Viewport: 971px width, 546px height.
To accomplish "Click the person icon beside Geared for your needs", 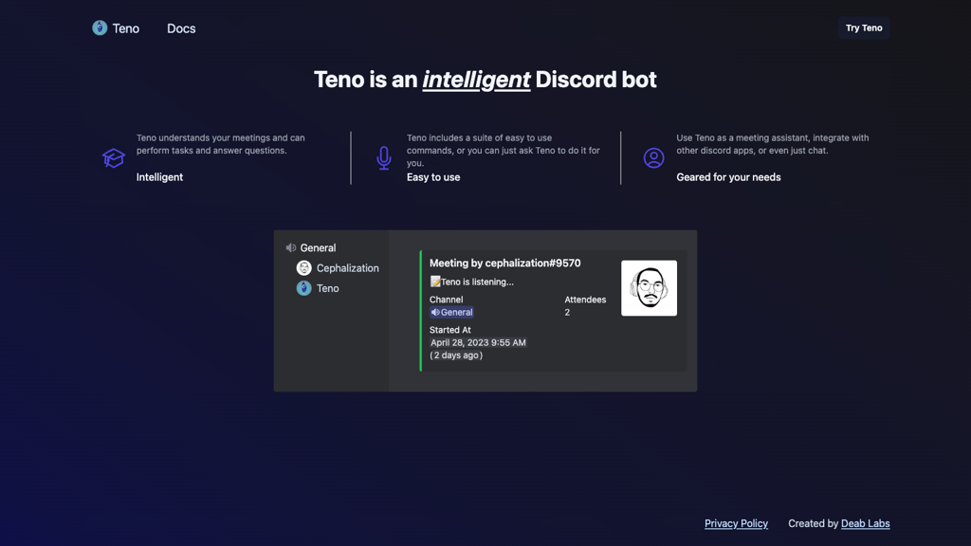I will click(652, 157).
